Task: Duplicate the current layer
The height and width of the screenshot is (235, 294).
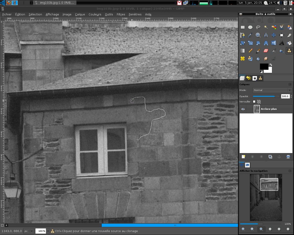Action: pyautogui.click(x=270, y=157)
